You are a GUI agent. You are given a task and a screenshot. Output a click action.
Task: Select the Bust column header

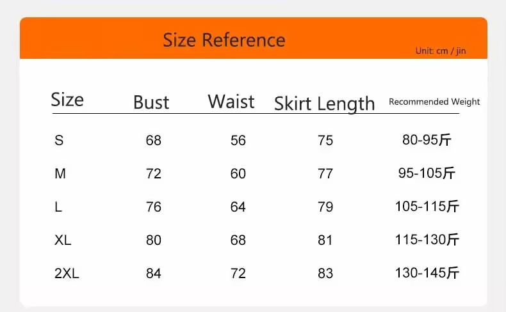tap(151, 102)
